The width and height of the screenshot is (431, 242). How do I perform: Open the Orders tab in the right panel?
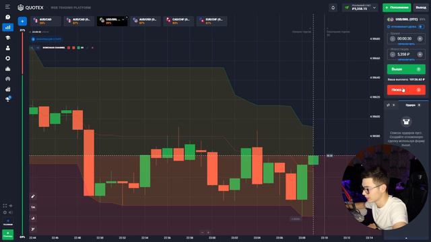click(413, 105)
